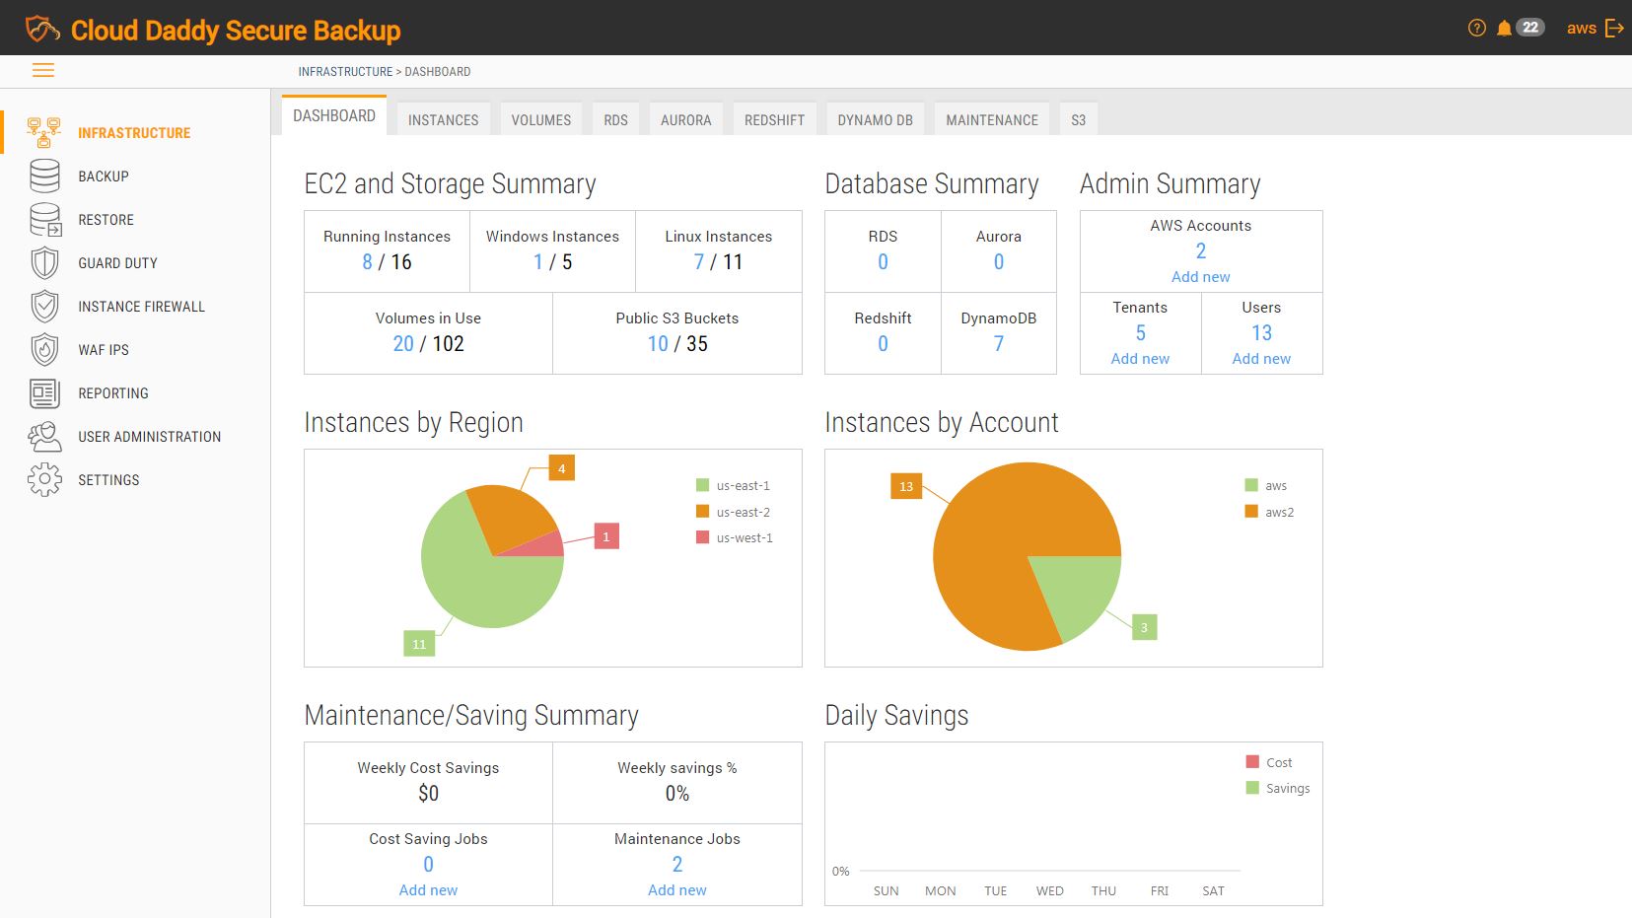Open the aws account menu
1632x918 pixels.
coord(1581,28)
